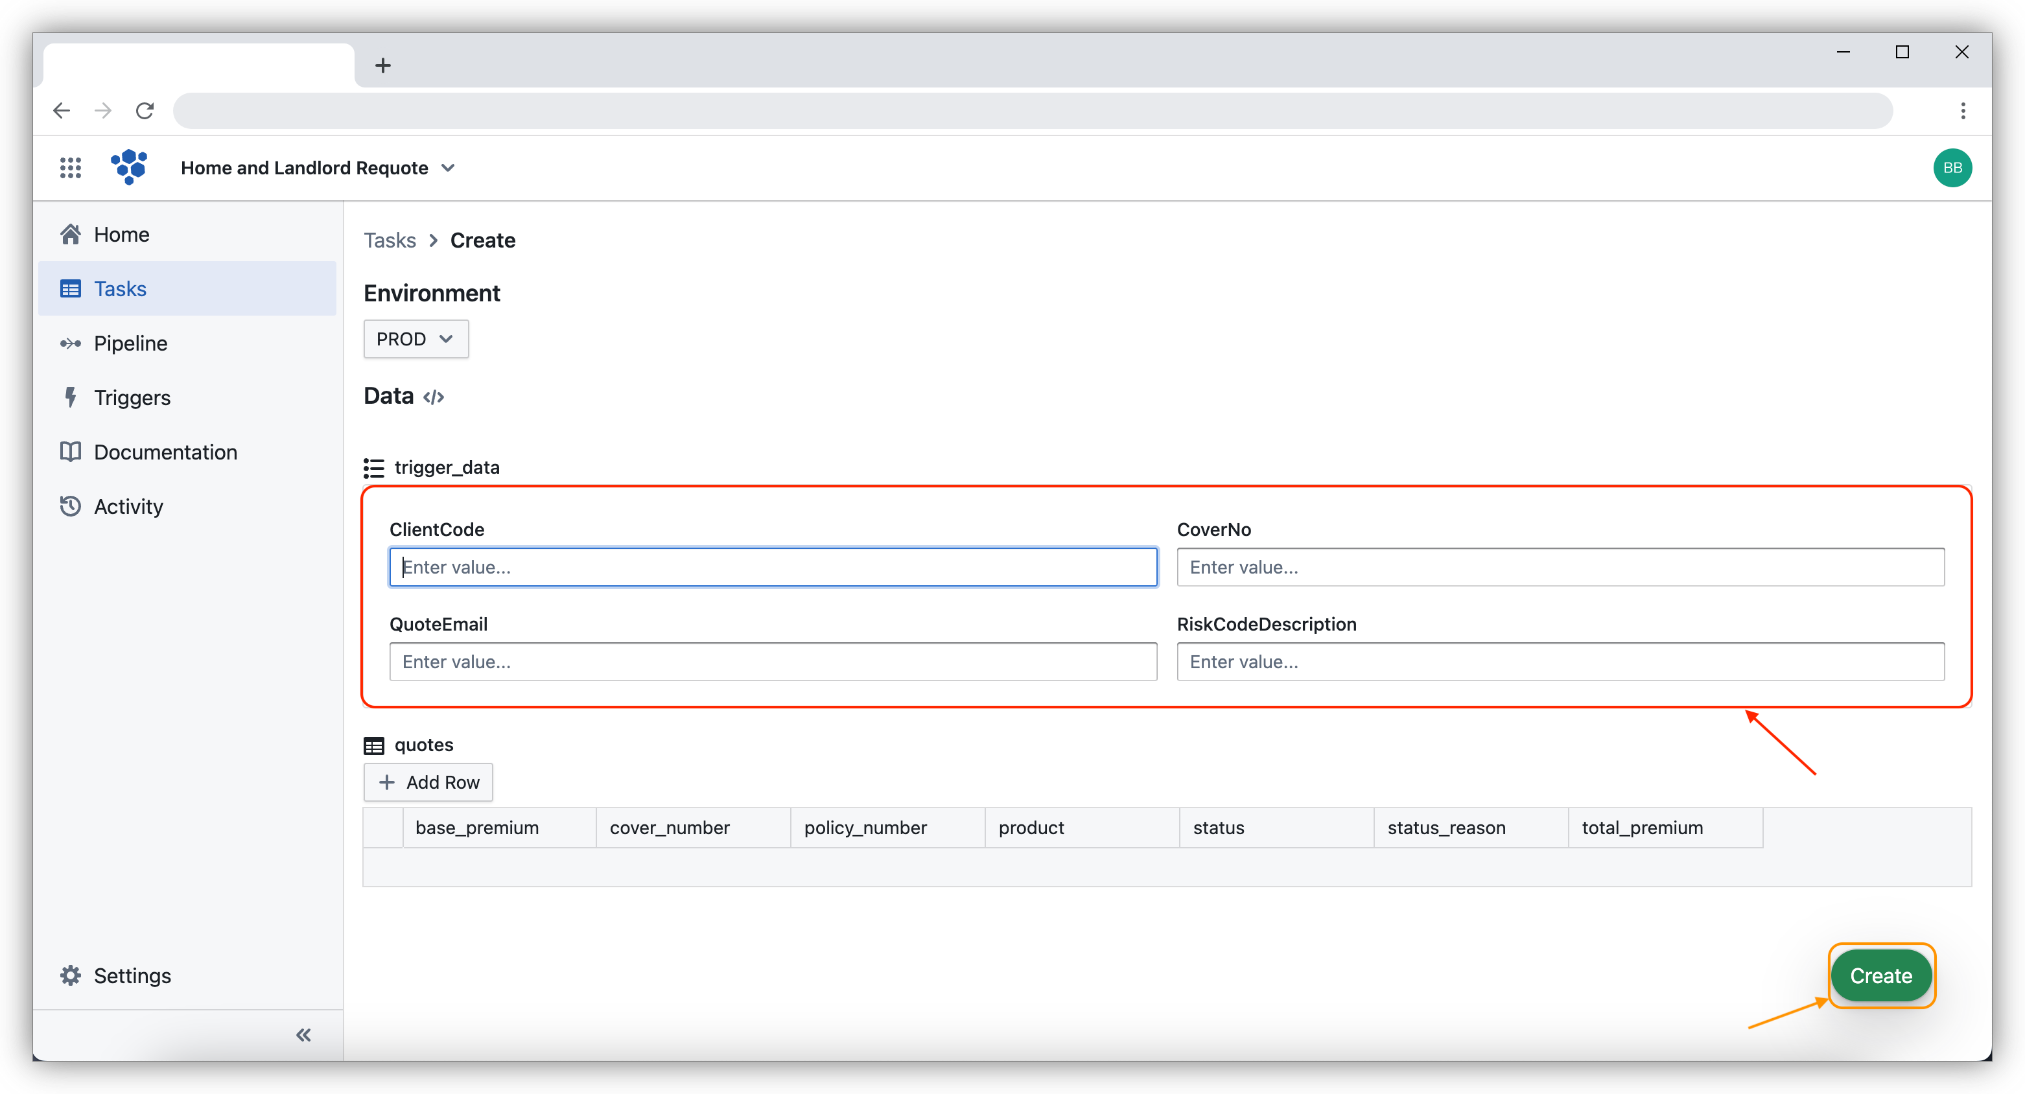Open new browser tab
The height and width of the screenshot is (1094, 2025).
pos(383,65)
